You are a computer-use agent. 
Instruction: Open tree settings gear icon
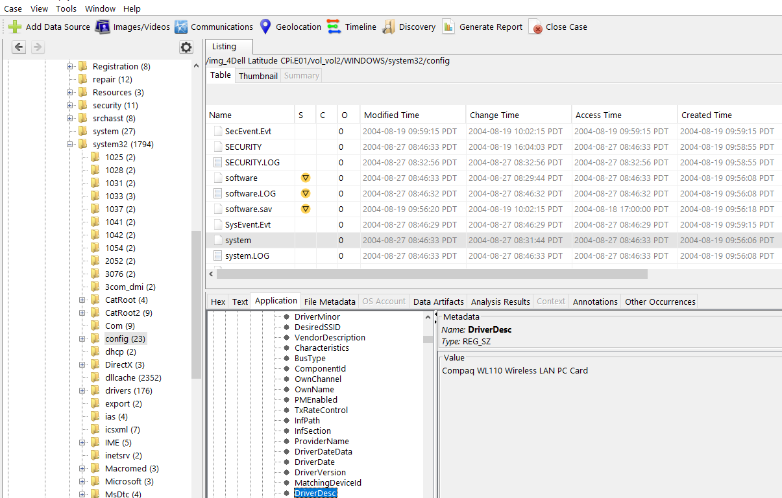click(186, 47)
